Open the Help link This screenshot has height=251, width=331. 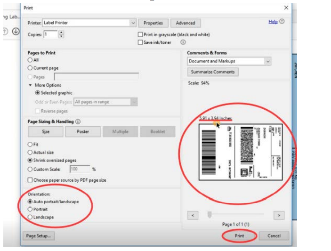pyautogui.click(x=273, y=22)
